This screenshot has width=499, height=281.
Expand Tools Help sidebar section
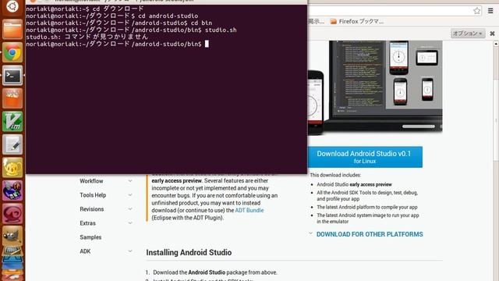click(130, 195)
